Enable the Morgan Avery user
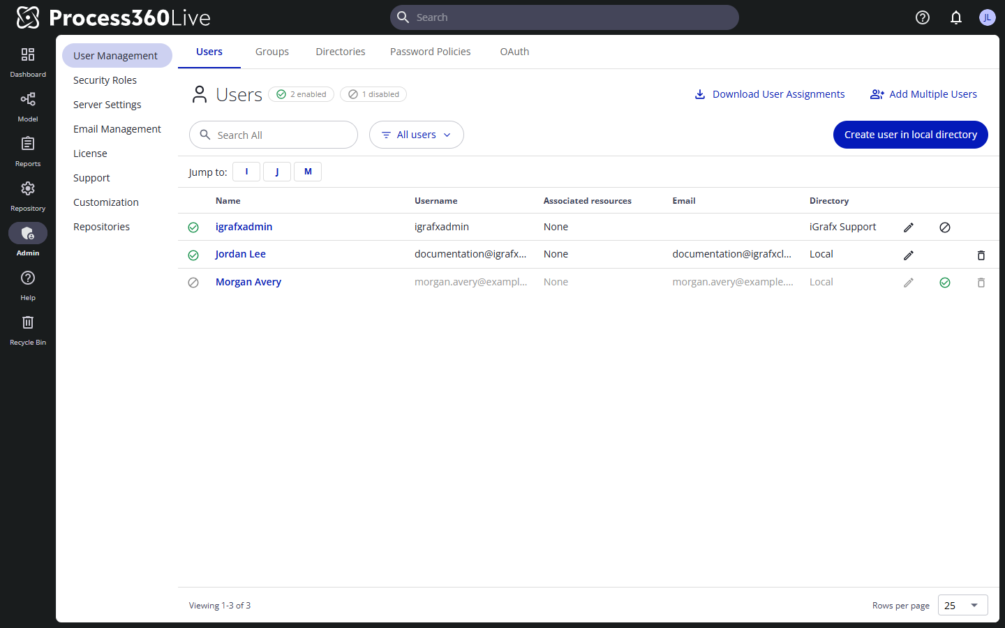The height and width of the screenshot is (628, 1005). coord(945,283)
